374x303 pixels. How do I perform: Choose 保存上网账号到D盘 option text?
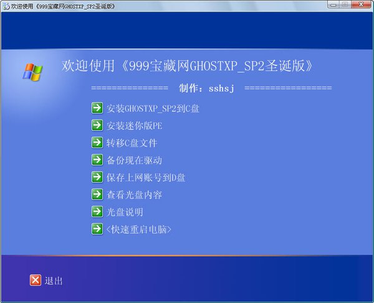[x=146, y=177]
